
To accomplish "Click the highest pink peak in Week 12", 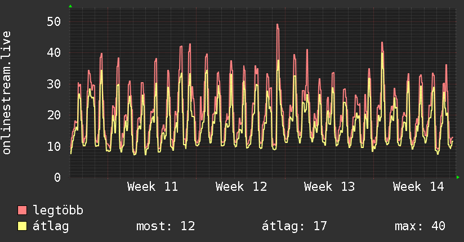I will coord(278,25).
